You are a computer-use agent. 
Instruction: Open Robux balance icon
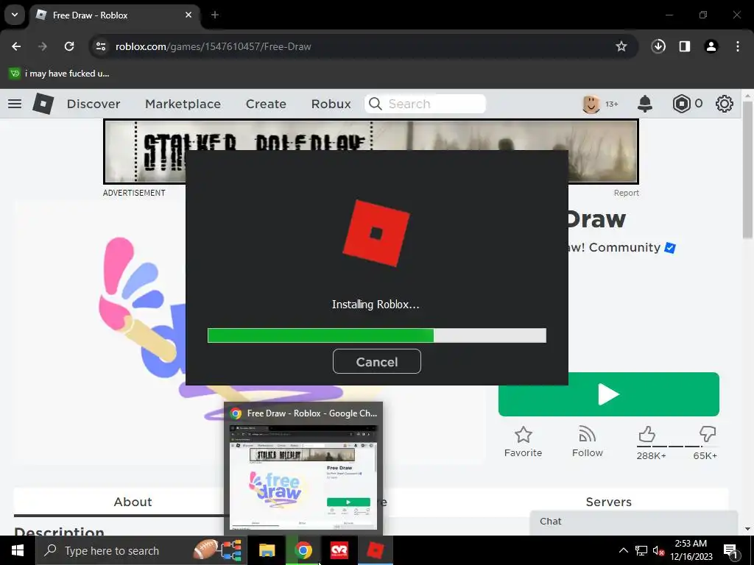tap(681, 104)
